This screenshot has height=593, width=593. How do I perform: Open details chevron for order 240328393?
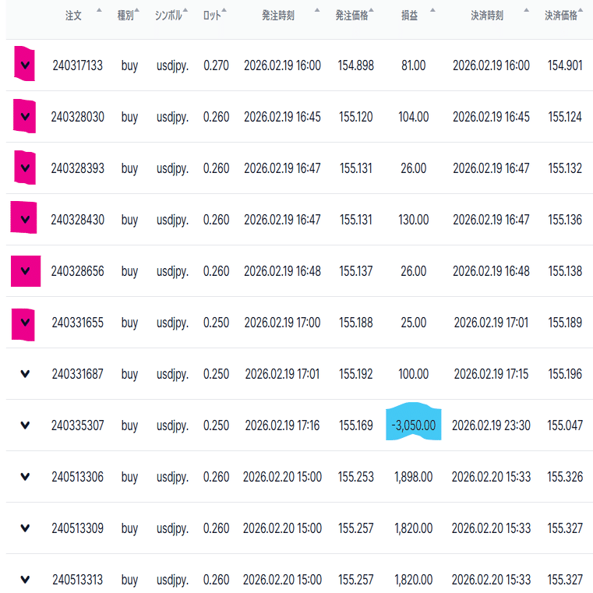tap(25, 168)
